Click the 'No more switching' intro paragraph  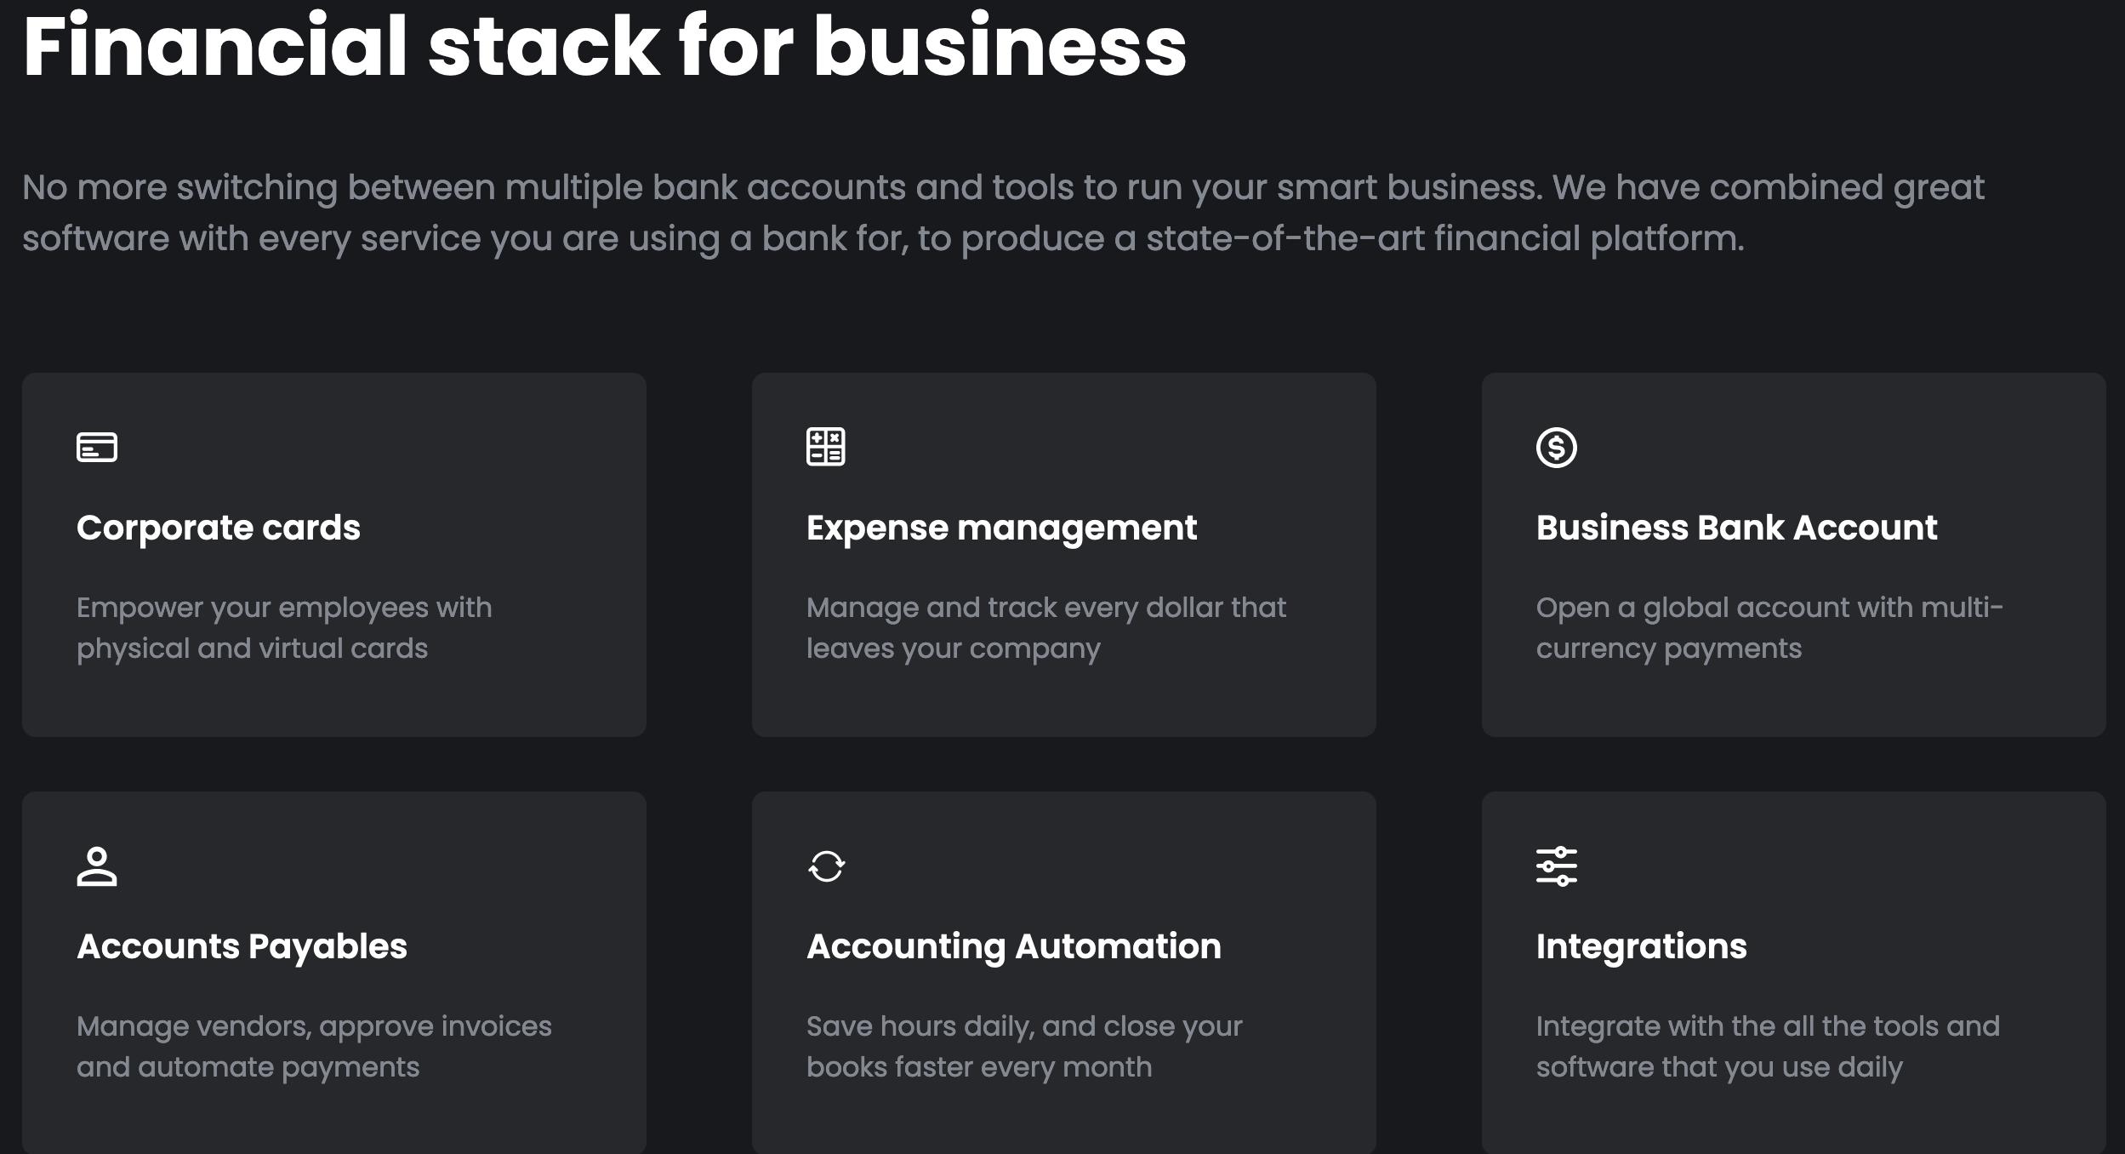(1002, 213)
